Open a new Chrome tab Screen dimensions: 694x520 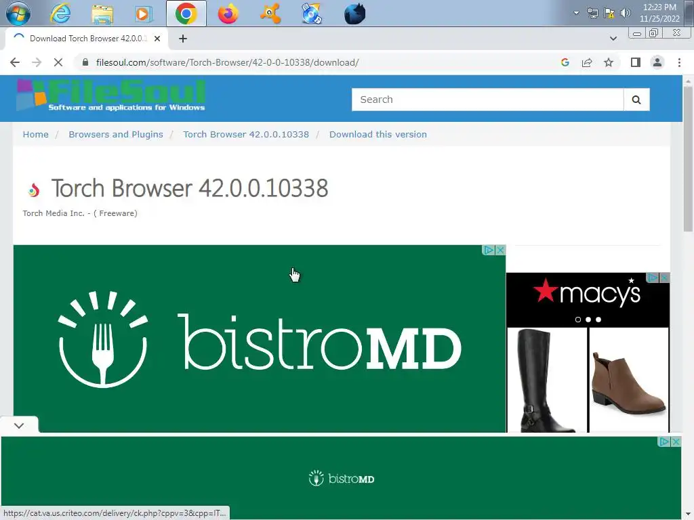coord(183,39)
